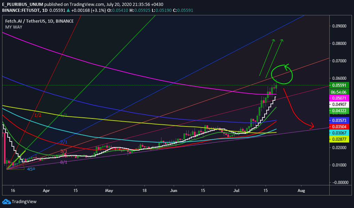Viewport: 354px width, 208px height.
Task: Click the 'MY WAY' indicator label
Action: point(14,27)
